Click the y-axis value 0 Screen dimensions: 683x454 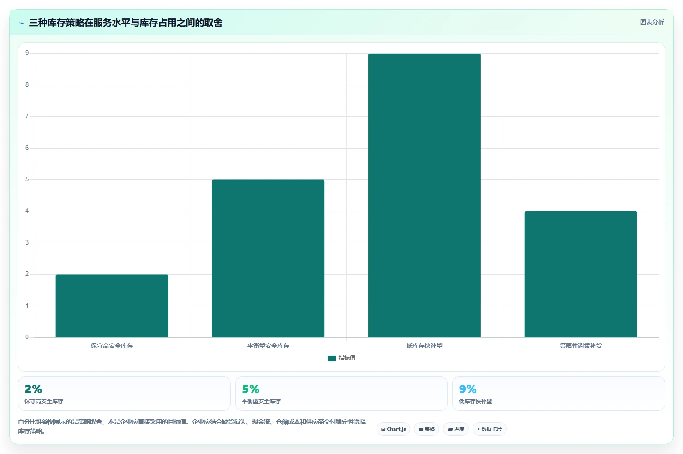click(x=27, y=337)
